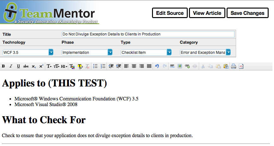Open the Type dropdown showing Checklist Item

[169, 52]
